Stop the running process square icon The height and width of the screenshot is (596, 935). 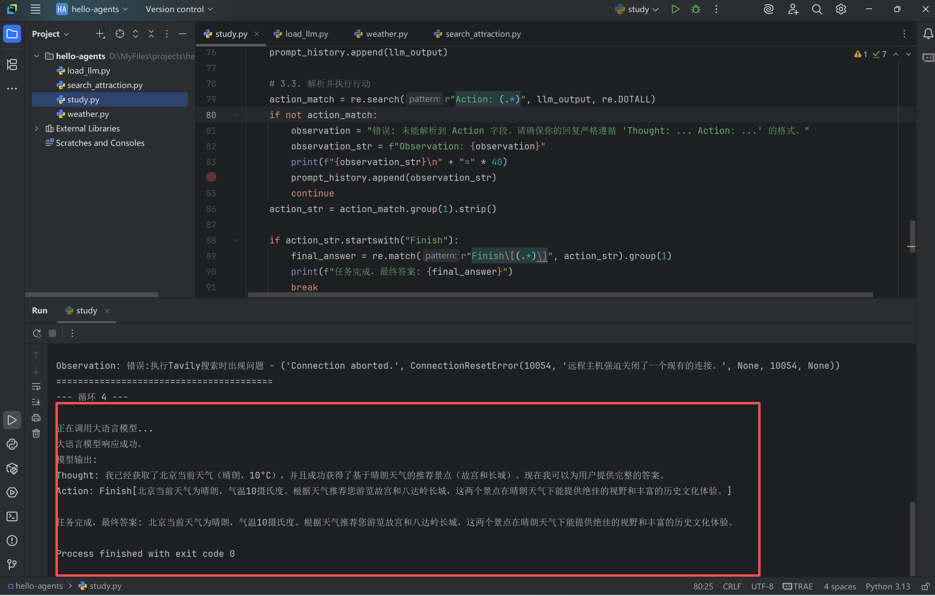point(52,333)
